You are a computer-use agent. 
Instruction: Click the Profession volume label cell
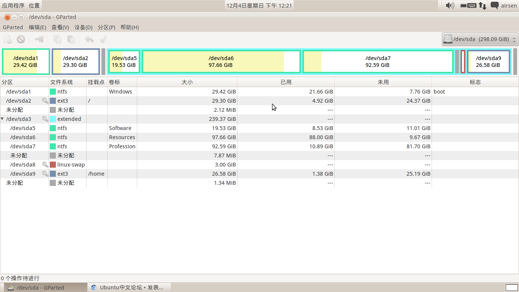point(122,146)
